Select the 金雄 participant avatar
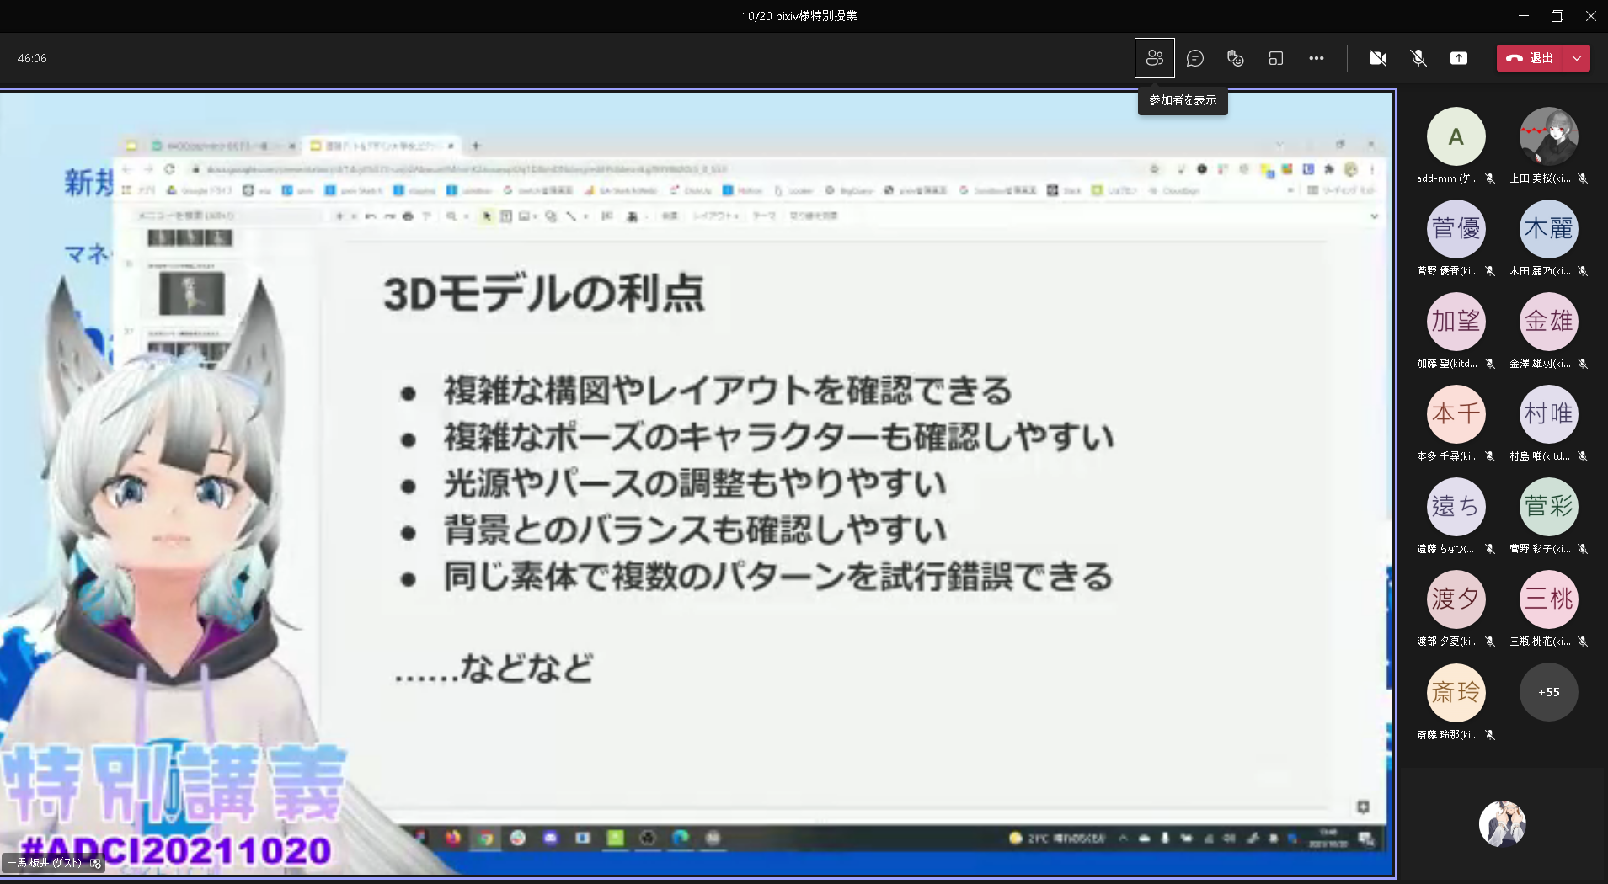The height and width of the screenshot is (884, 1608). point(1548,322)
